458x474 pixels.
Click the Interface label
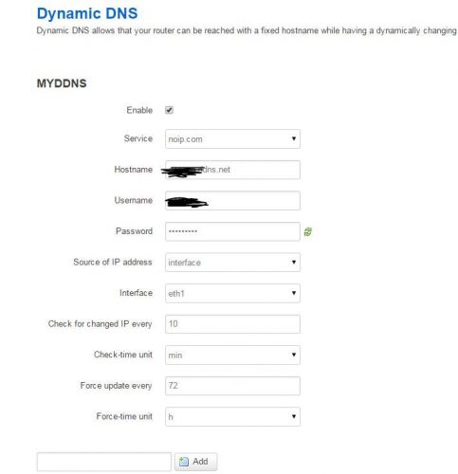(136, 293)
